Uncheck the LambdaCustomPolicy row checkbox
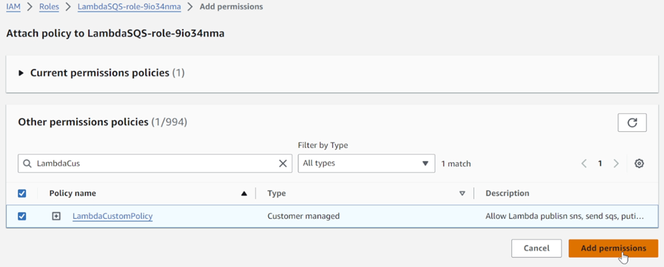Screen dimensions: 664x267 22,216
